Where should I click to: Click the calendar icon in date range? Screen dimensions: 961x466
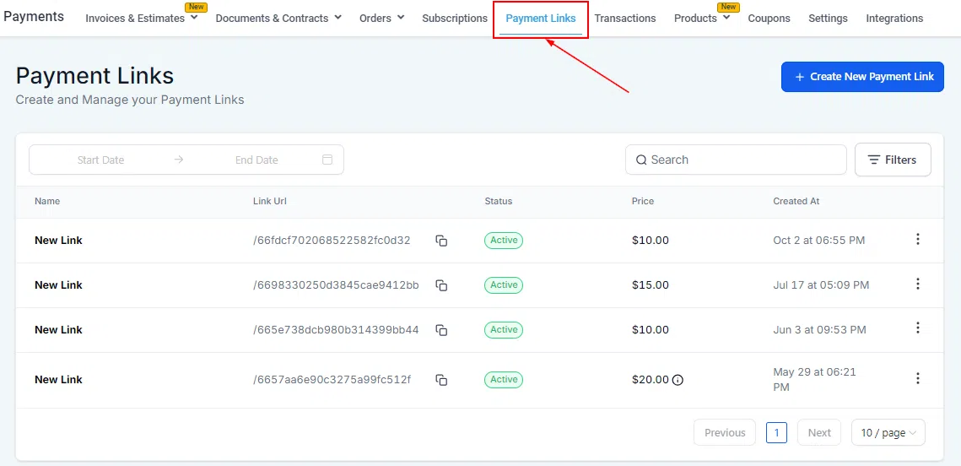(327, 160)
